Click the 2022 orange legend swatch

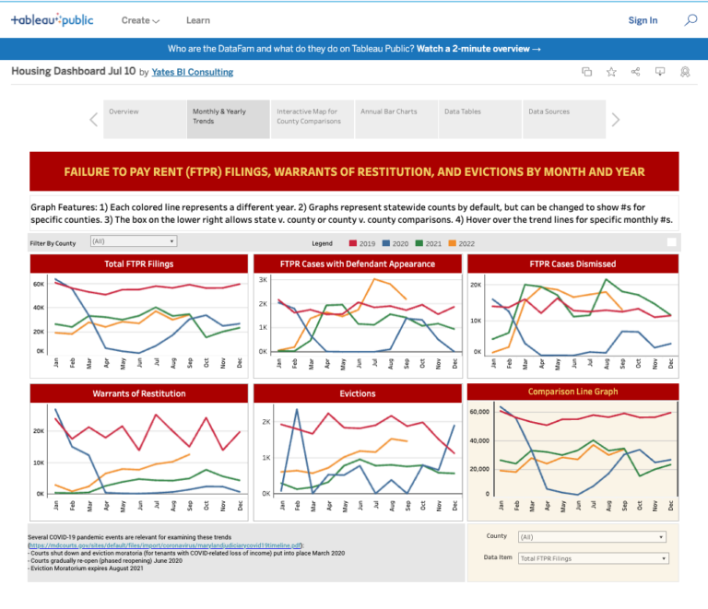click(453, 243)
